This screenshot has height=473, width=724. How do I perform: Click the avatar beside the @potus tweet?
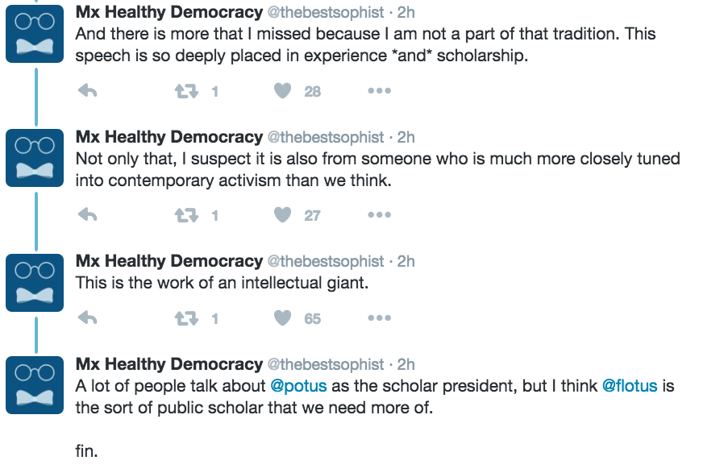[x=35, y=386]
